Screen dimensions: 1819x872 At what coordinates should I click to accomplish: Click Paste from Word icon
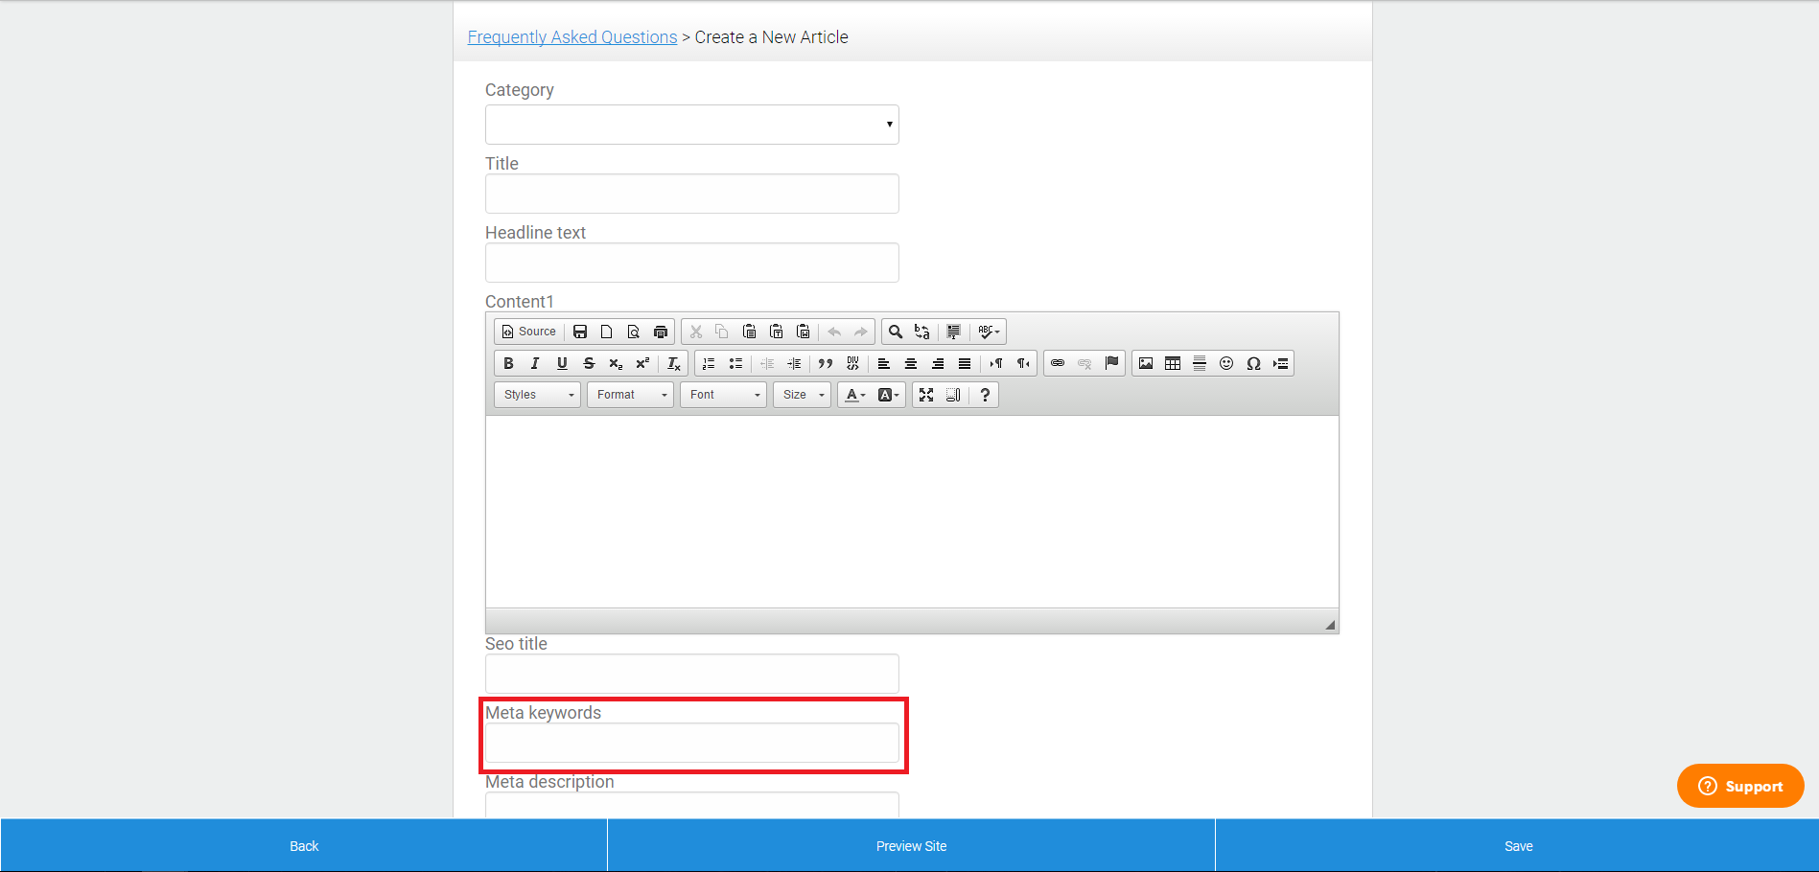point(804,332)
